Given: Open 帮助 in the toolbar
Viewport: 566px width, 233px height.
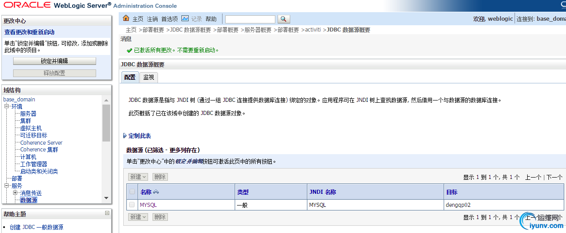Looking at the screenshot, I should pos(211,19).
